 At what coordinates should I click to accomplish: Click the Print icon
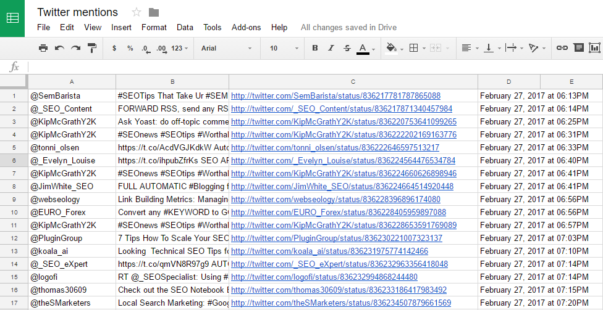pos(43,48)
